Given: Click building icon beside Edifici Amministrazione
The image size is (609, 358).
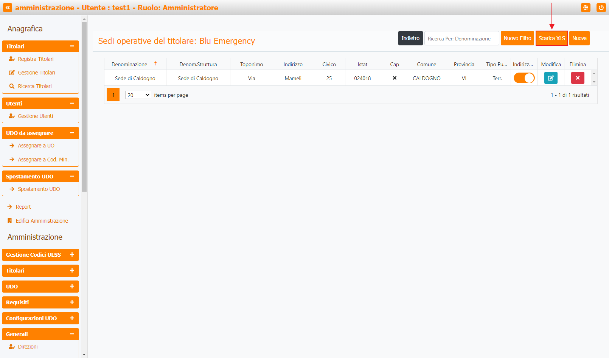Looking at the screenshot, I should click(10, 221).
